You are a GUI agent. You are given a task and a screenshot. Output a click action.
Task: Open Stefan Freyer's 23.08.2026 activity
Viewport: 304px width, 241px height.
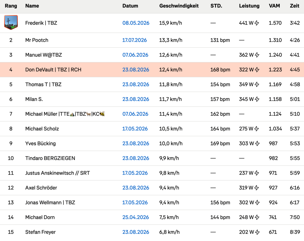click(136, 232)
